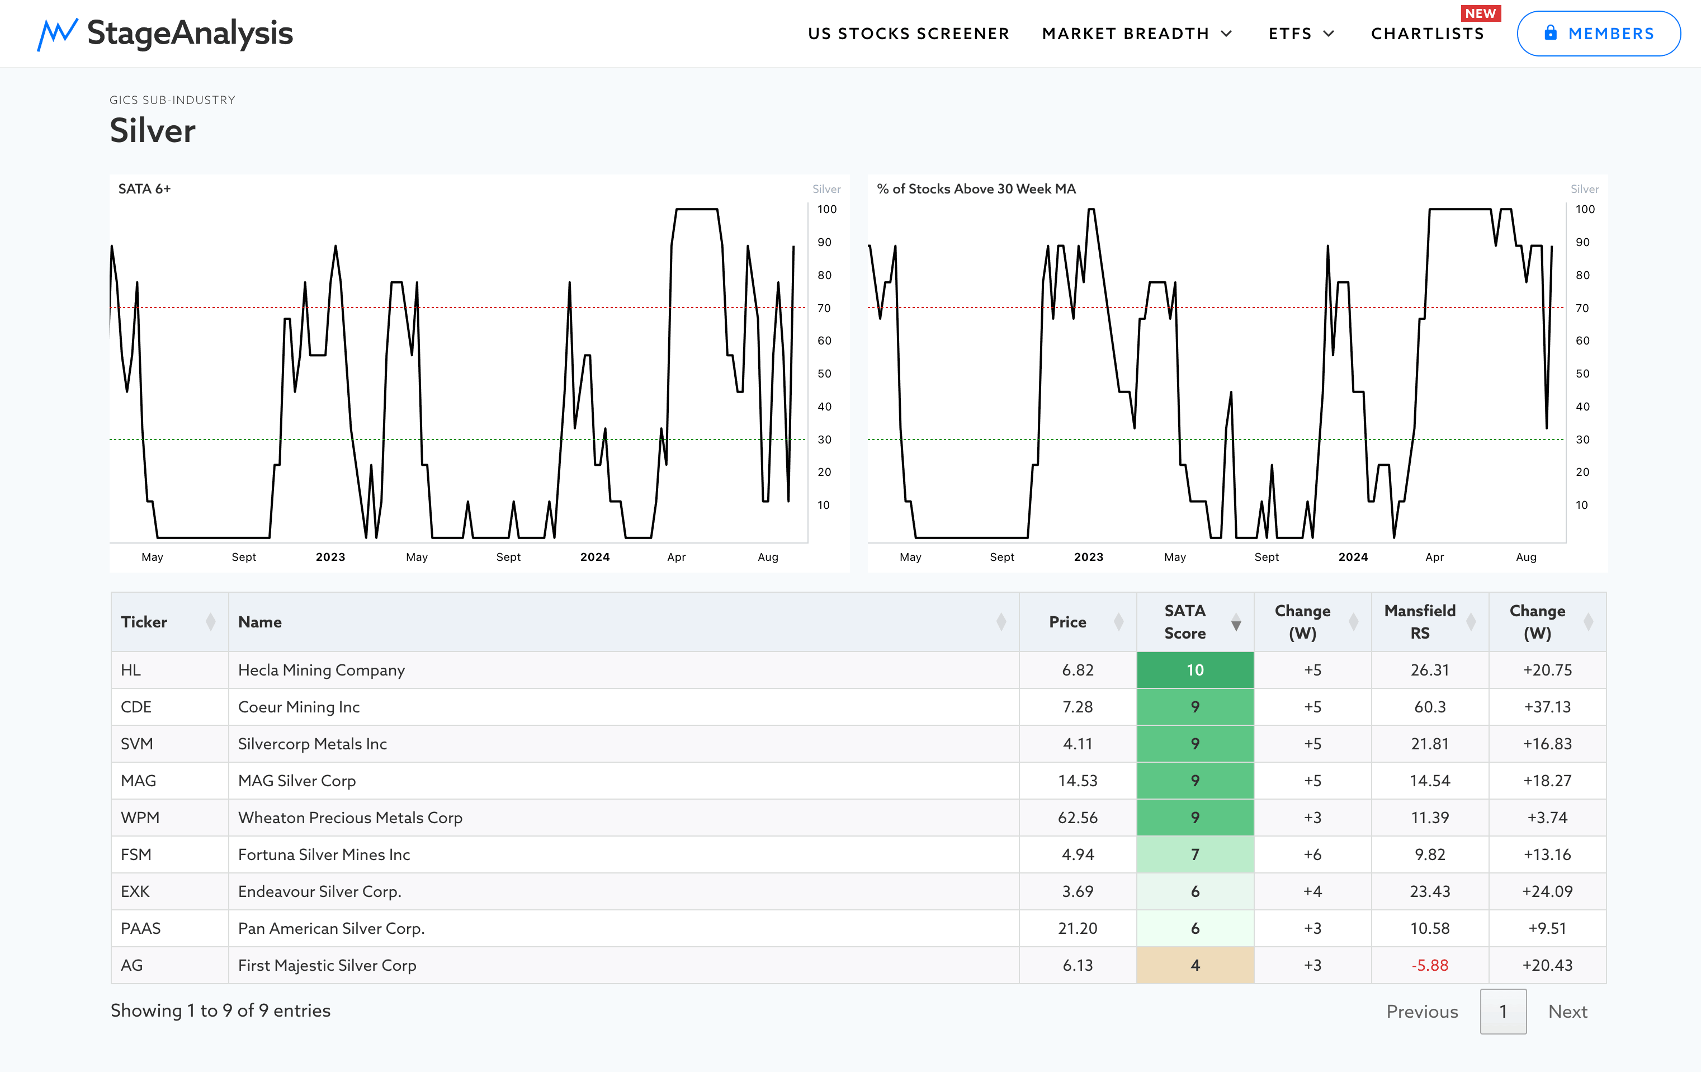Click the Silver page heading
Viewport: 1701px width, 1072px height.
[153, 131]
